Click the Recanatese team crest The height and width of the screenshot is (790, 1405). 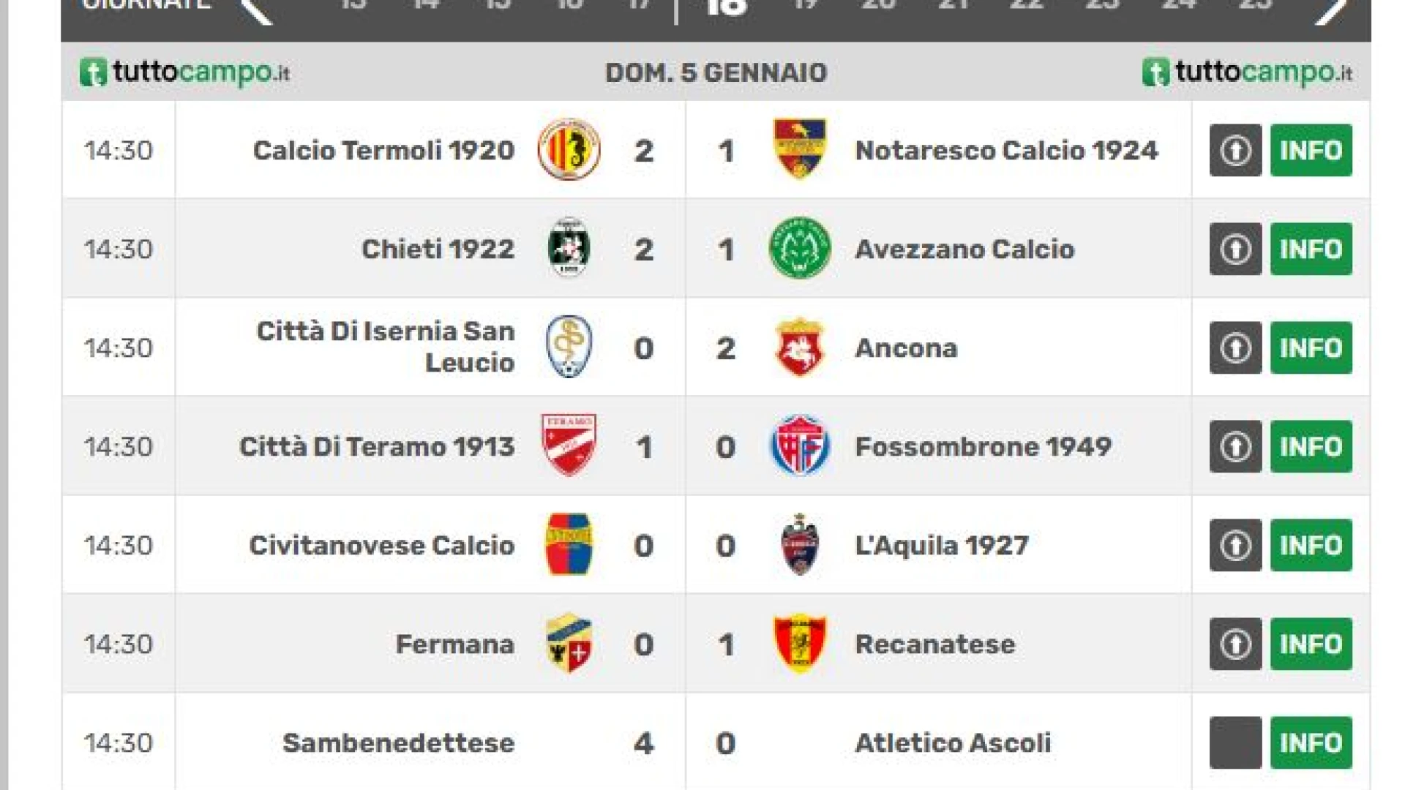(x=800, y=644)
